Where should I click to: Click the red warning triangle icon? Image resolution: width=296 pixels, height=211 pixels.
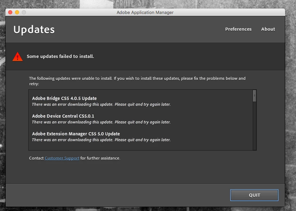point(17,57)
